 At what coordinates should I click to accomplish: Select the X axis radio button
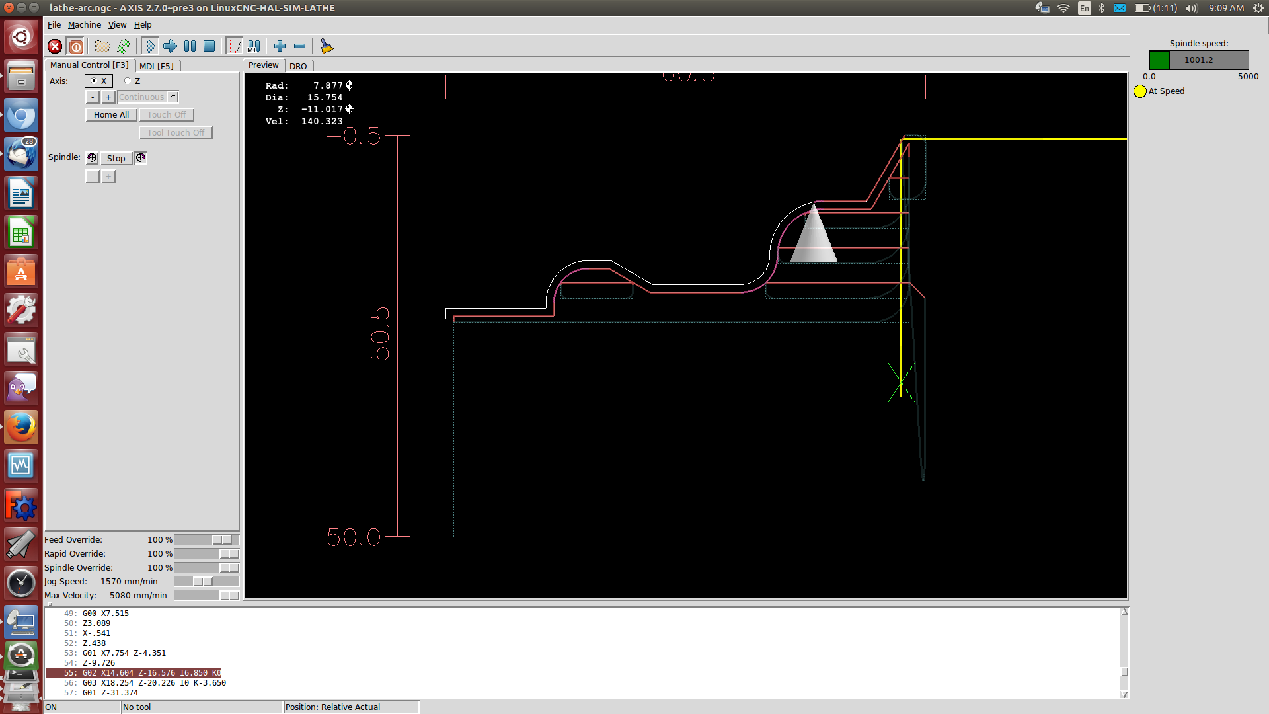click(x=98, y=81)
